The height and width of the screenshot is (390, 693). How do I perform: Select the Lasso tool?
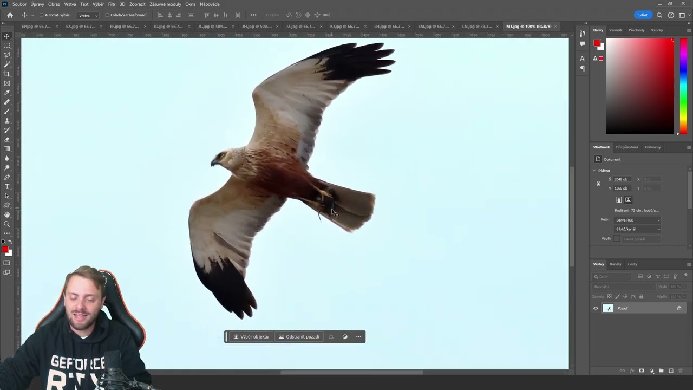(x=7, y=55)
